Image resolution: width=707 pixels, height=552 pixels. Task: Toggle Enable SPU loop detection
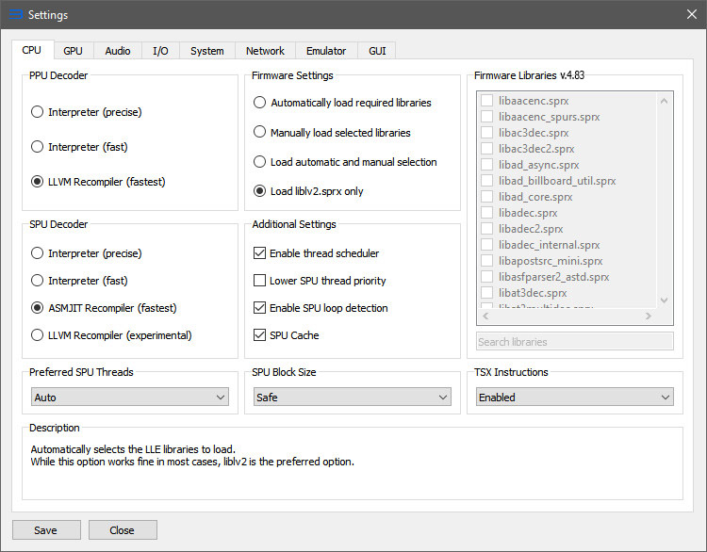pyautogui.click(x=321, y=308)
